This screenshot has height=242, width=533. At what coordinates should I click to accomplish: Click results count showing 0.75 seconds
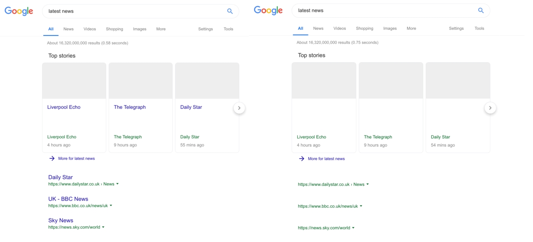338,42
